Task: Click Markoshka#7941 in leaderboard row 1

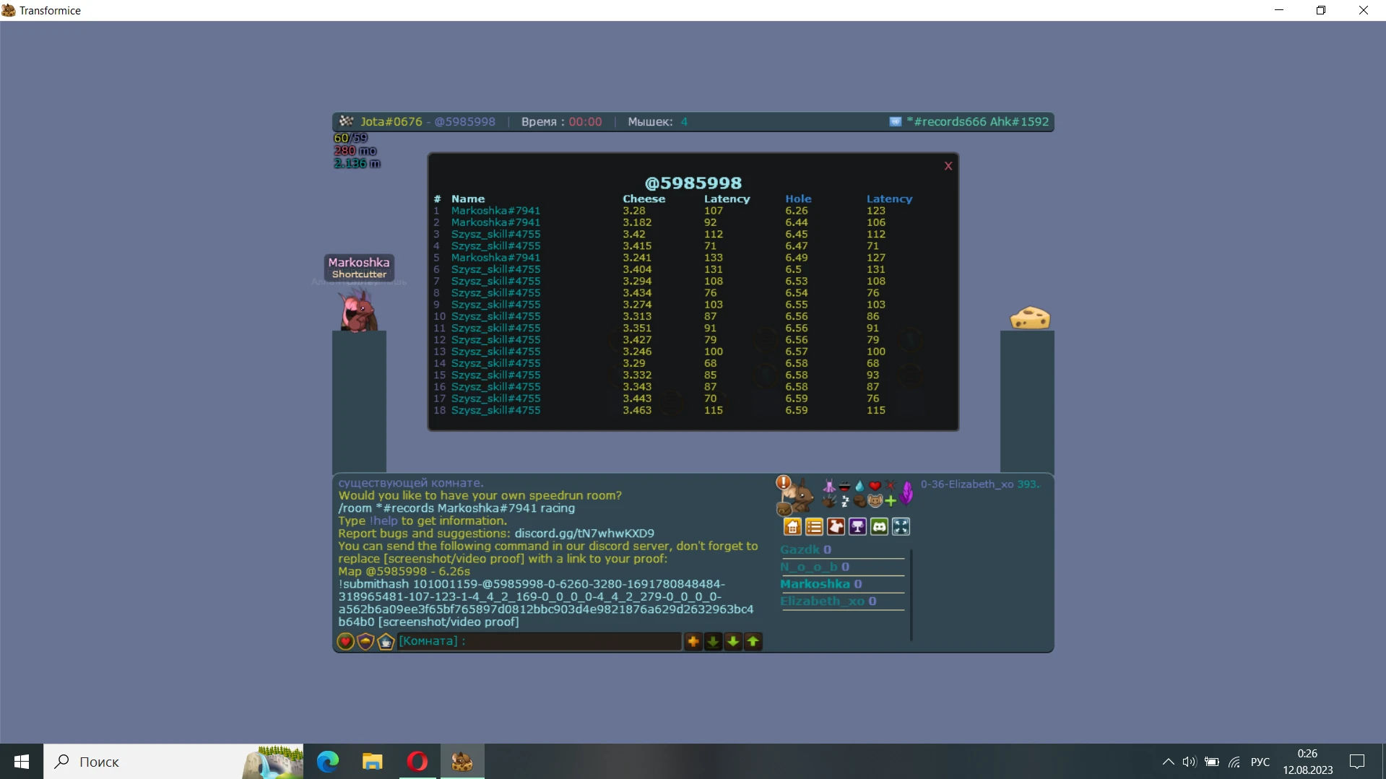Action: click(495, 211)
